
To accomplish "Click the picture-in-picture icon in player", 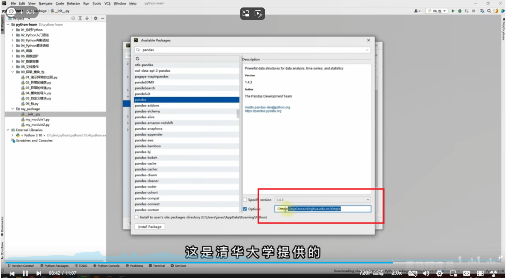I will click(x=453, y=273).
